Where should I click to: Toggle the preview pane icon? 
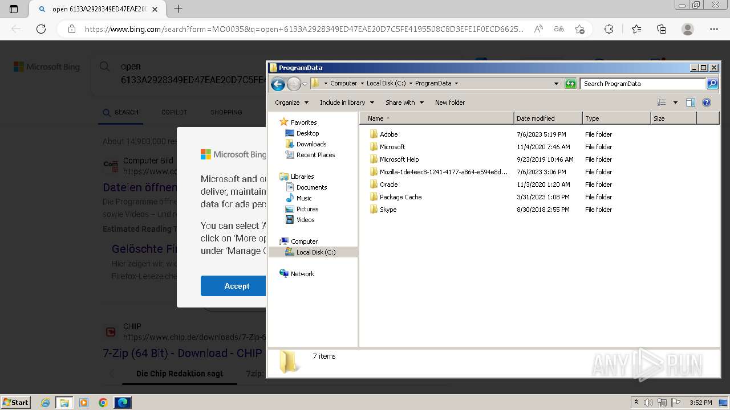691,102
